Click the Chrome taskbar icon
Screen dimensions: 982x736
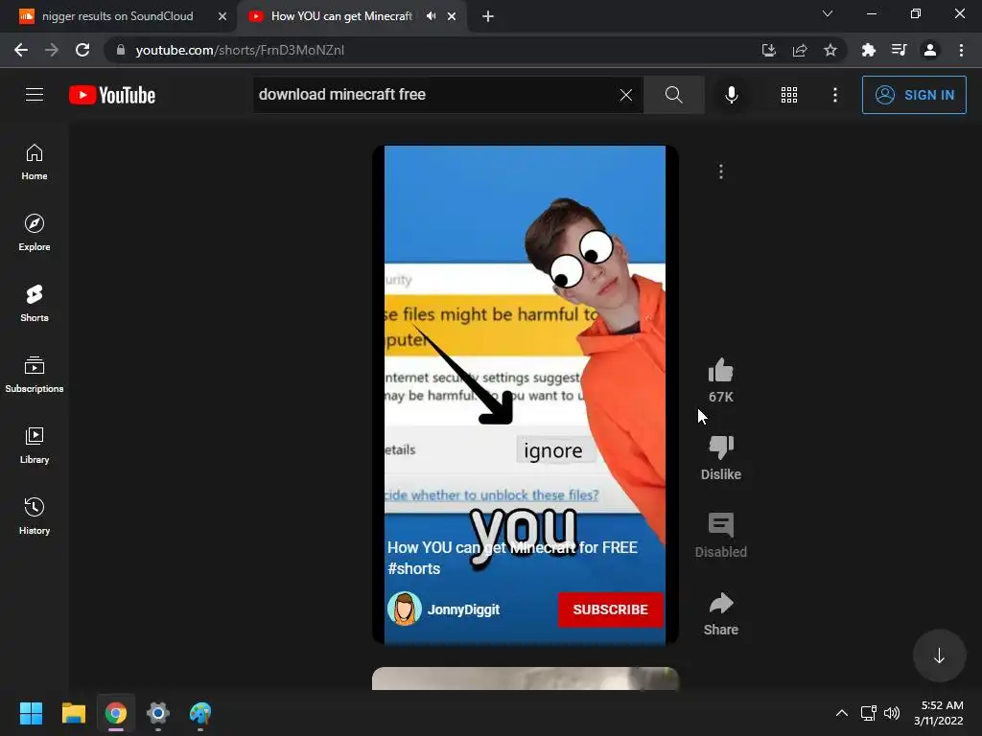116,713
